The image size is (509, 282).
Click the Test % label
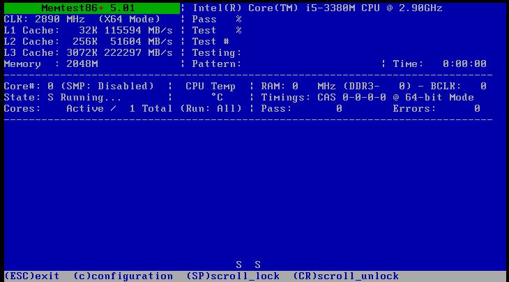217,31
